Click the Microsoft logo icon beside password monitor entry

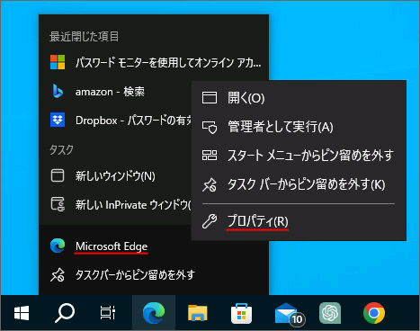pos(58,62)
